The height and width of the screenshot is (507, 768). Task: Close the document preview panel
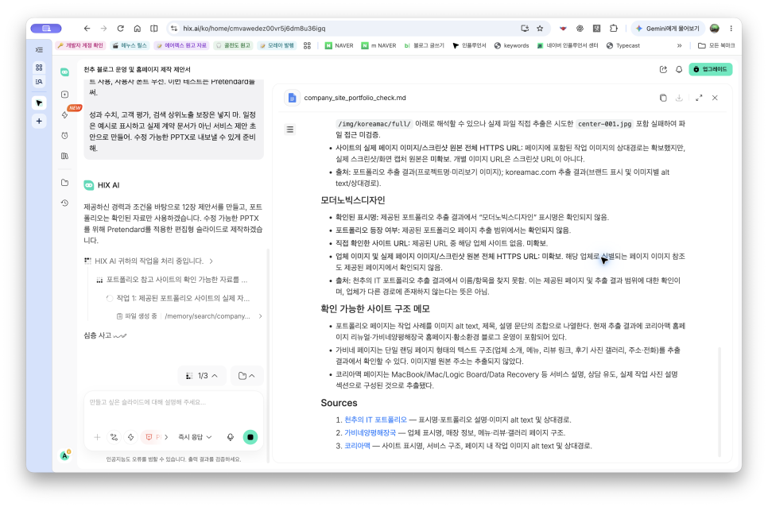(x=715, y=98)
